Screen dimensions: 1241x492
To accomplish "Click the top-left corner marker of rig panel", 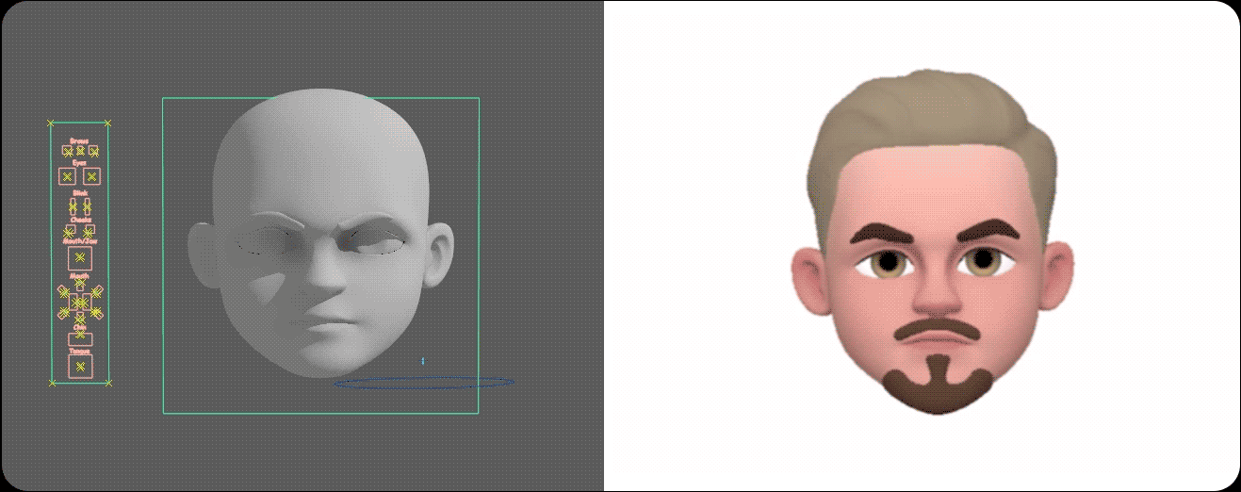I will (52, 123).
